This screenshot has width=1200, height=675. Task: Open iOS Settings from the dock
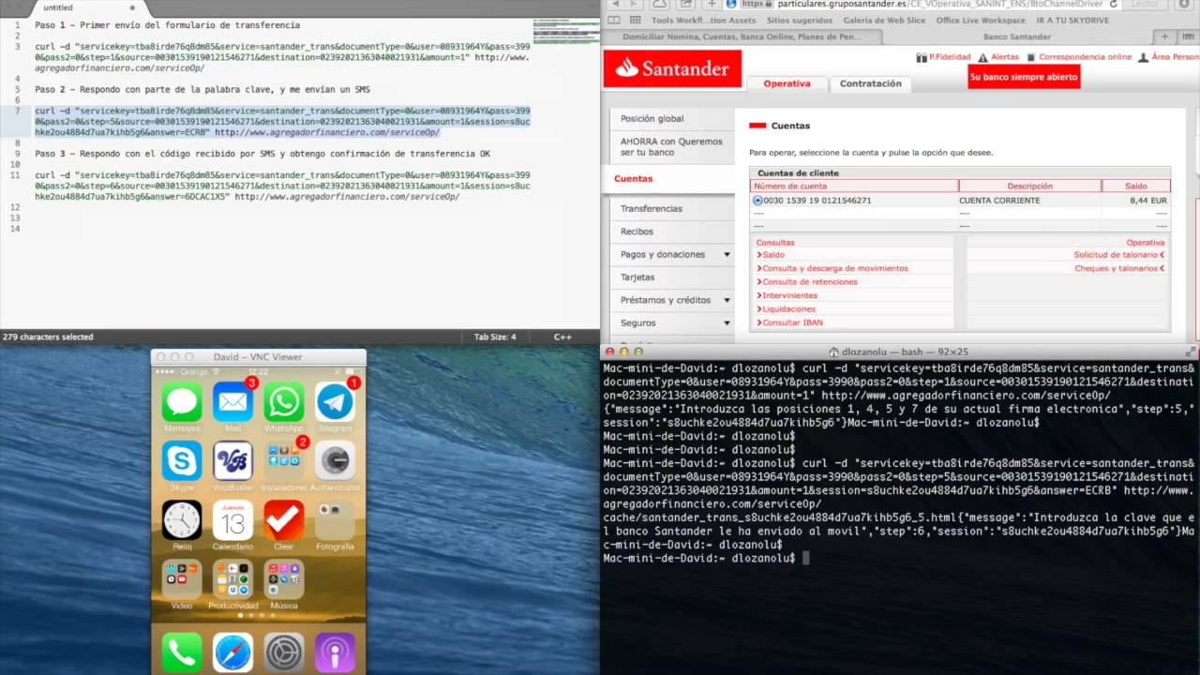pyautogui.click(x=283, y=652)
